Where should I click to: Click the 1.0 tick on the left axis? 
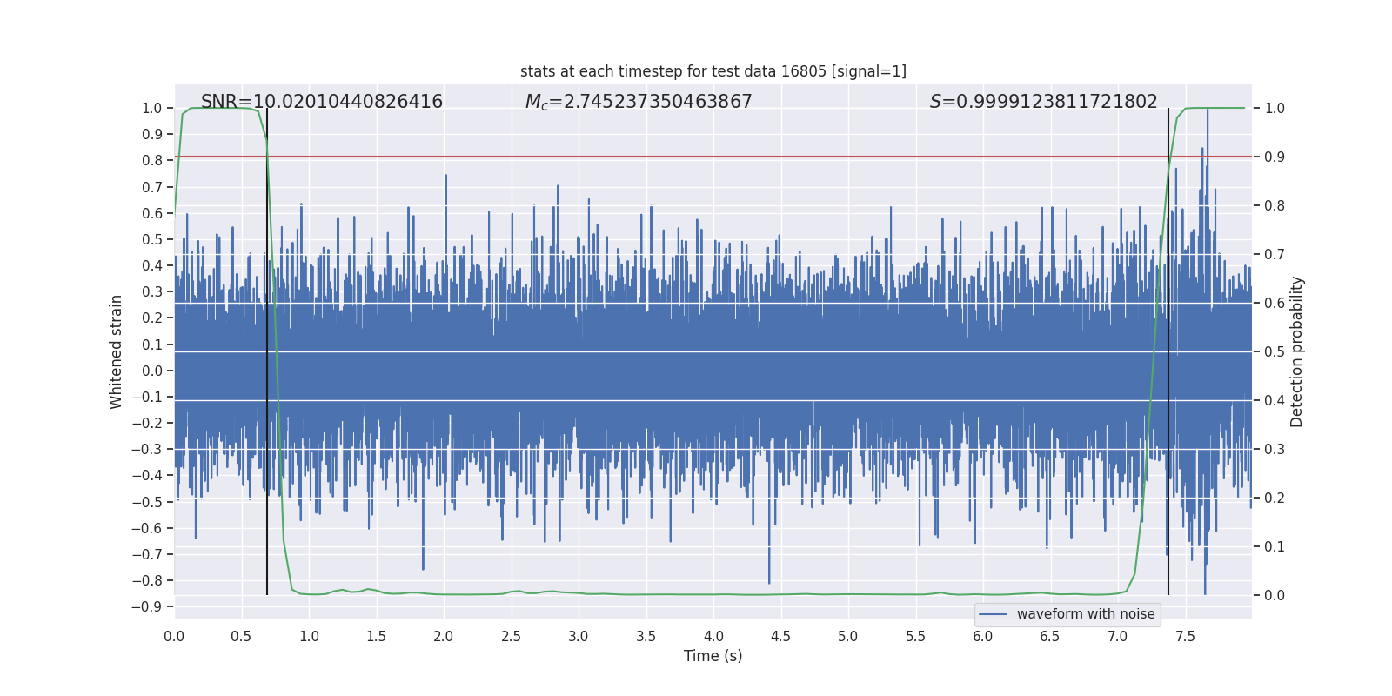pyautogui.click(x=152, y=108)
